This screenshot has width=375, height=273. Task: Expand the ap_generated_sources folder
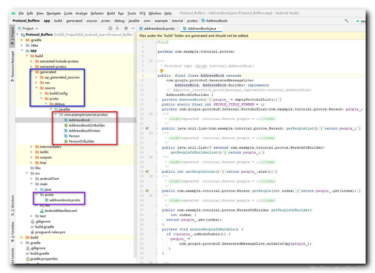click(36, 77)
